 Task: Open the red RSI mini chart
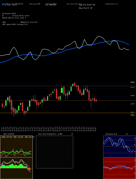119,168
